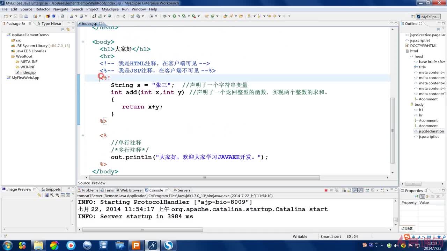Select MyFirstWebApp project
The width and height of the screenshot is (447, 251).
tap(23, 78)
